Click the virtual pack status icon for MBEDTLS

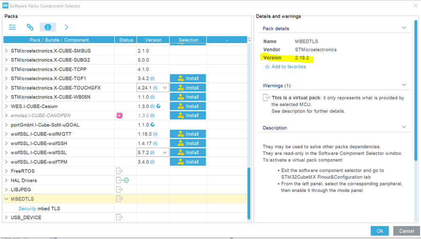(x=119, y=199)
